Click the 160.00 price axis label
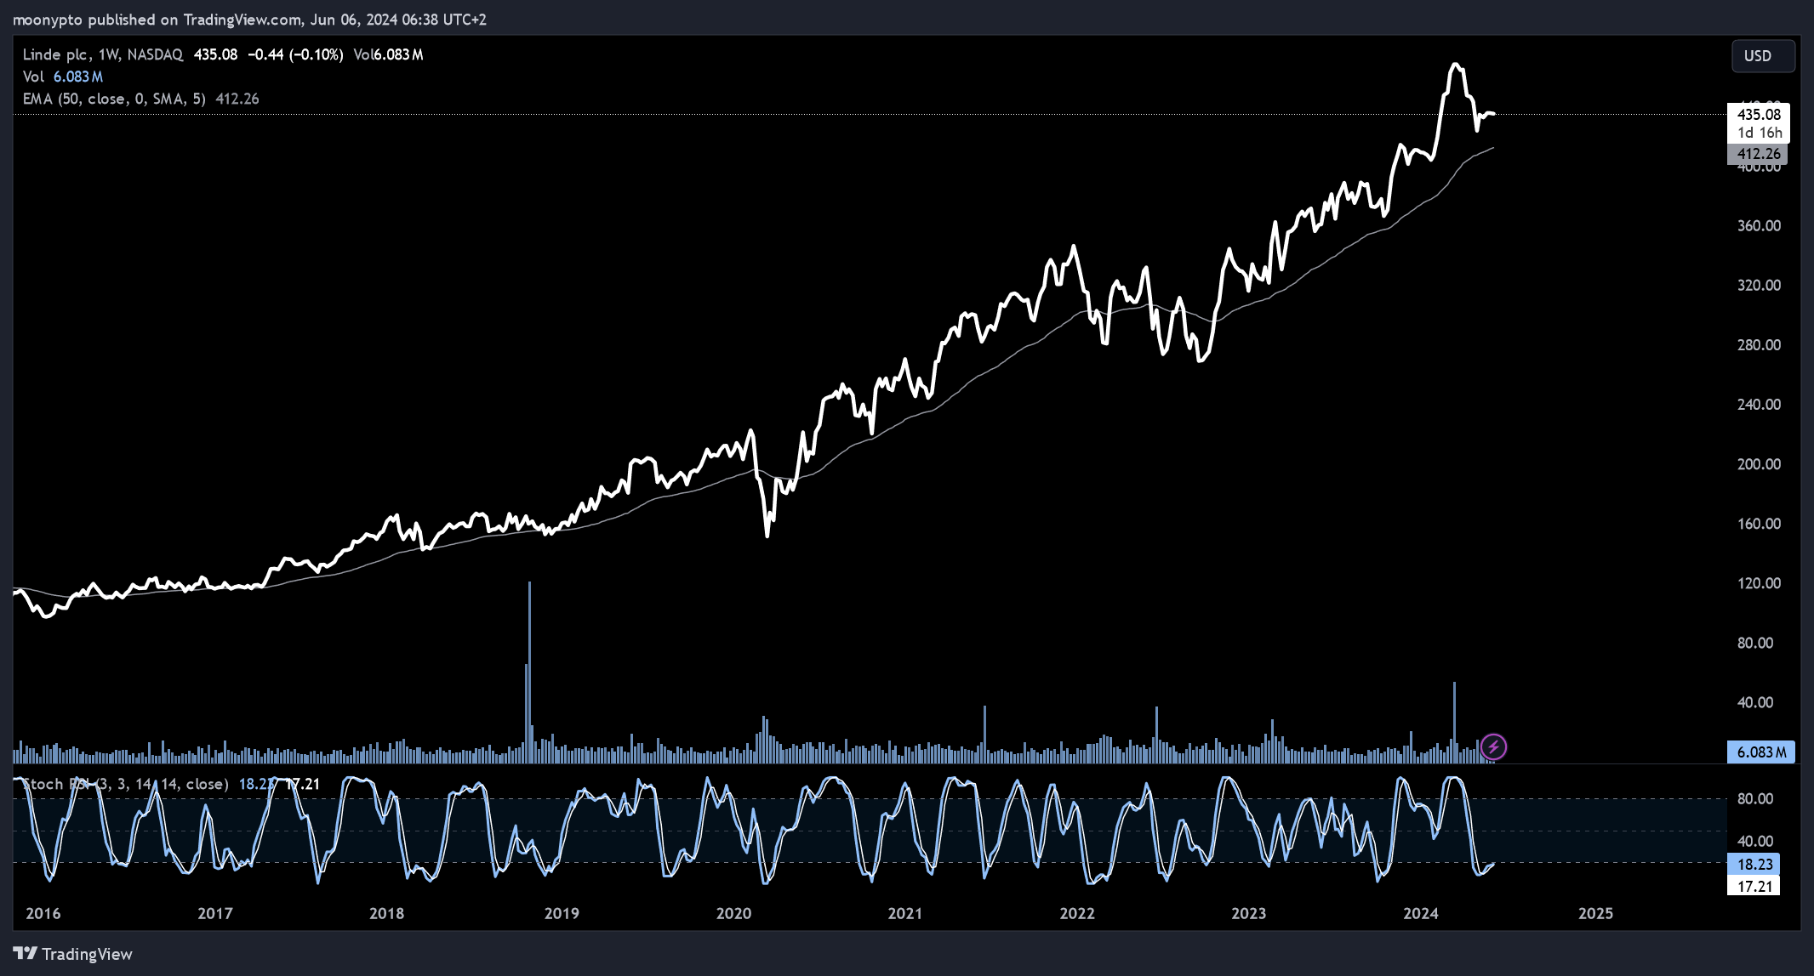The height and width of the screenshot is (976, 1814). pyautogui.click(x=1759, y=523)
